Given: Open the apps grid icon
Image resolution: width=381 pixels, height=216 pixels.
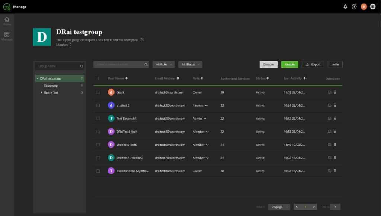Looking at the screenshot, I should 372,7.
